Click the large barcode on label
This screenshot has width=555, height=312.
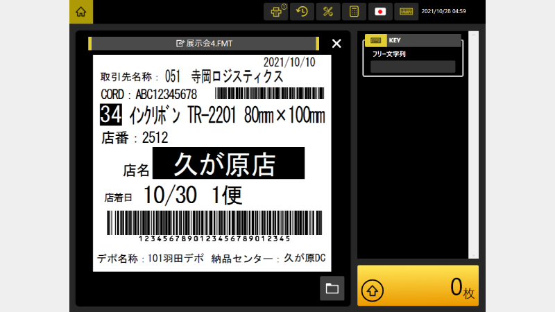[214, 223]
